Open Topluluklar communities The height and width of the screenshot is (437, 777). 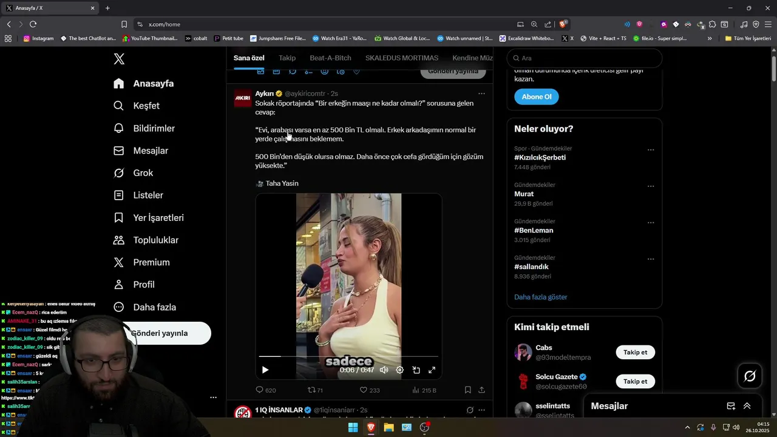pos(146,240)
